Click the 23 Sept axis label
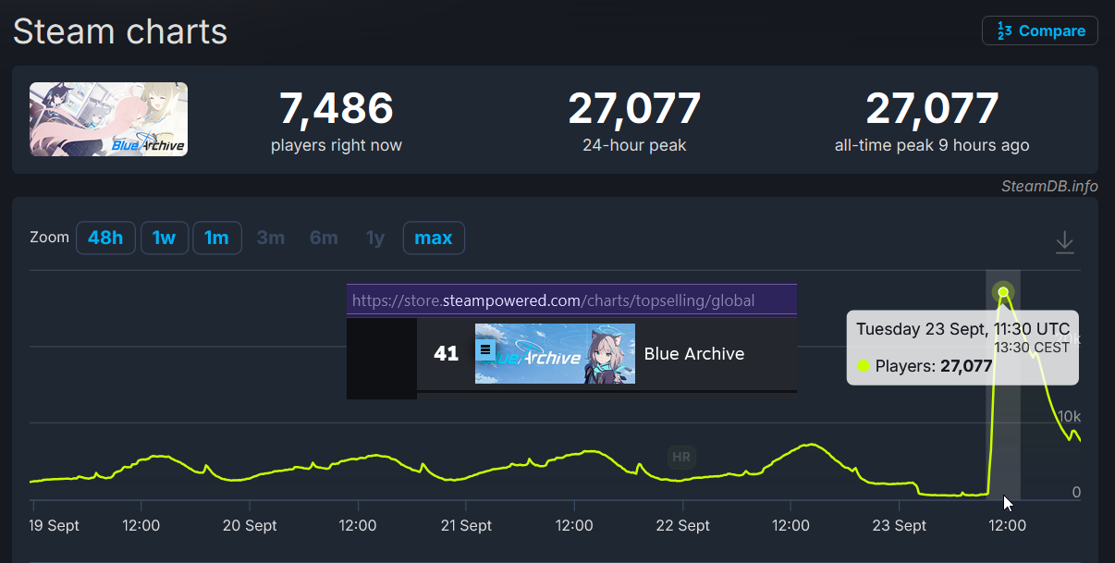This screenshot has height=563, width=1115. click(x=899, y=525)
